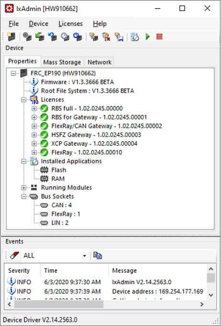Click the eraser clear events icon
Screen dimensions: 221x326
14,255
